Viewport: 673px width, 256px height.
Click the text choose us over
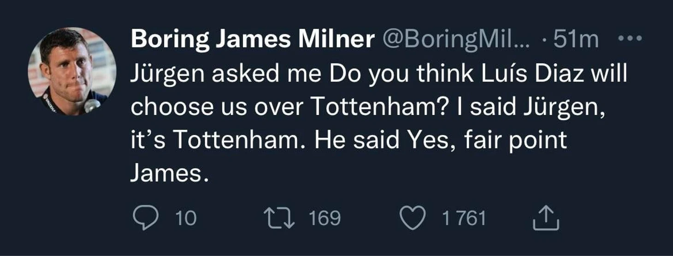tap(217, 107)
